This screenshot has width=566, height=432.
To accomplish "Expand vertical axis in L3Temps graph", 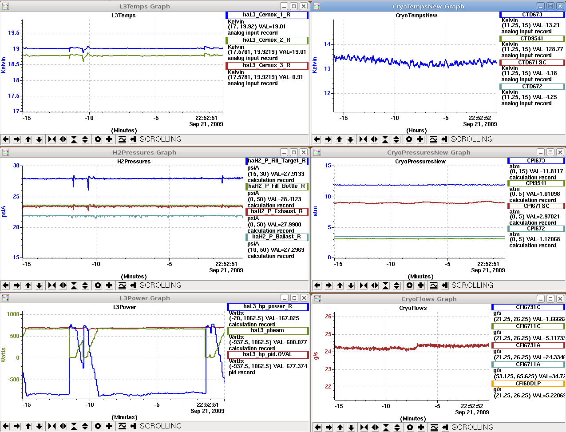I will click(x=85, y=139).
